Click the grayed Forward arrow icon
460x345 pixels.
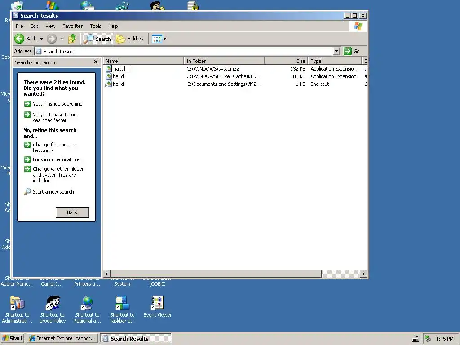[x=52, y=39]
